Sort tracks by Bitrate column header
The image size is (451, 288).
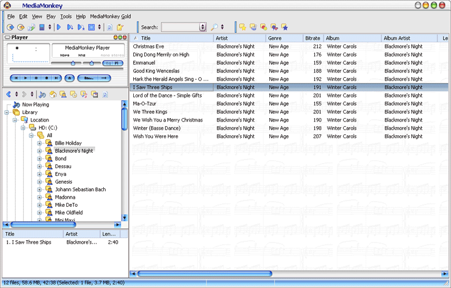point(312,38)
